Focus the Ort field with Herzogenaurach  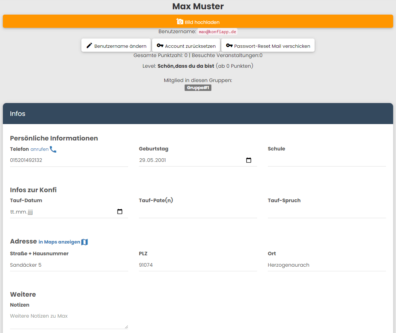(327, 265)
